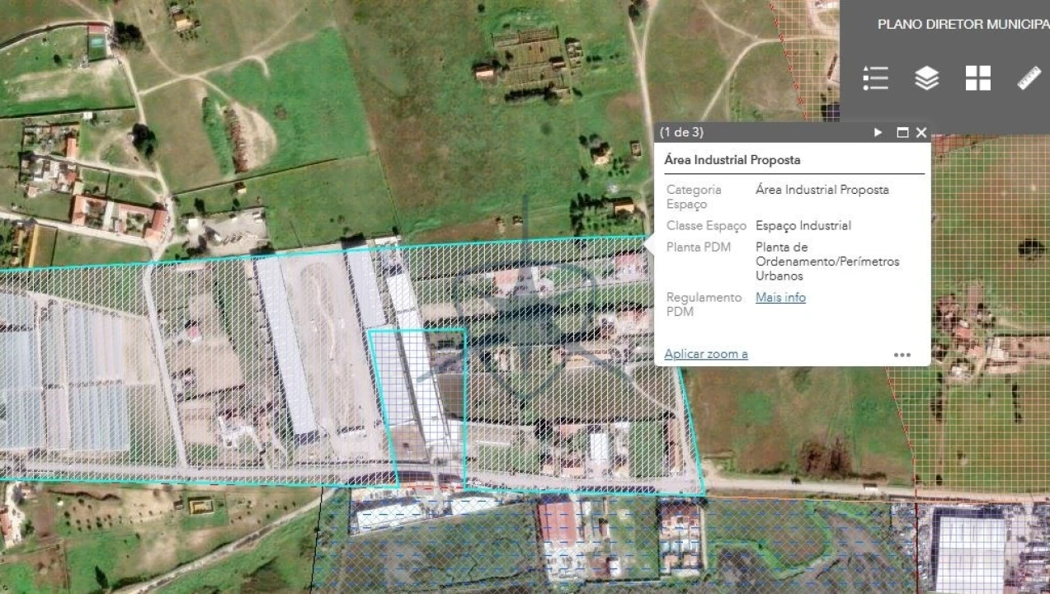Activate the ruler Measure tool
The width and height of the screenshot is (1050, 594).
point(1029,78)
